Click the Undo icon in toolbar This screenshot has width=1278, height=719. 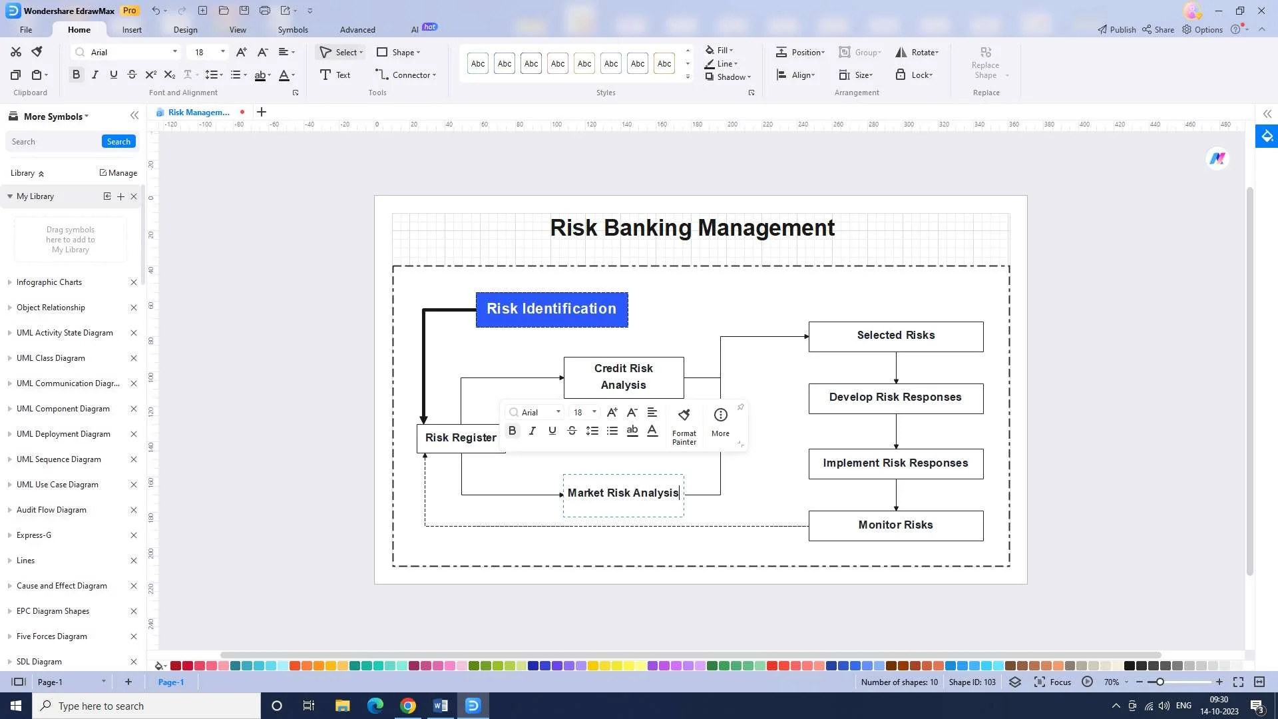tap(154, 10)
